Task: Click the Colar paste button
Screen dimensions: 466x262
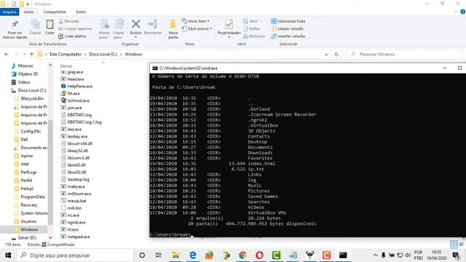Action: [50, 28]
